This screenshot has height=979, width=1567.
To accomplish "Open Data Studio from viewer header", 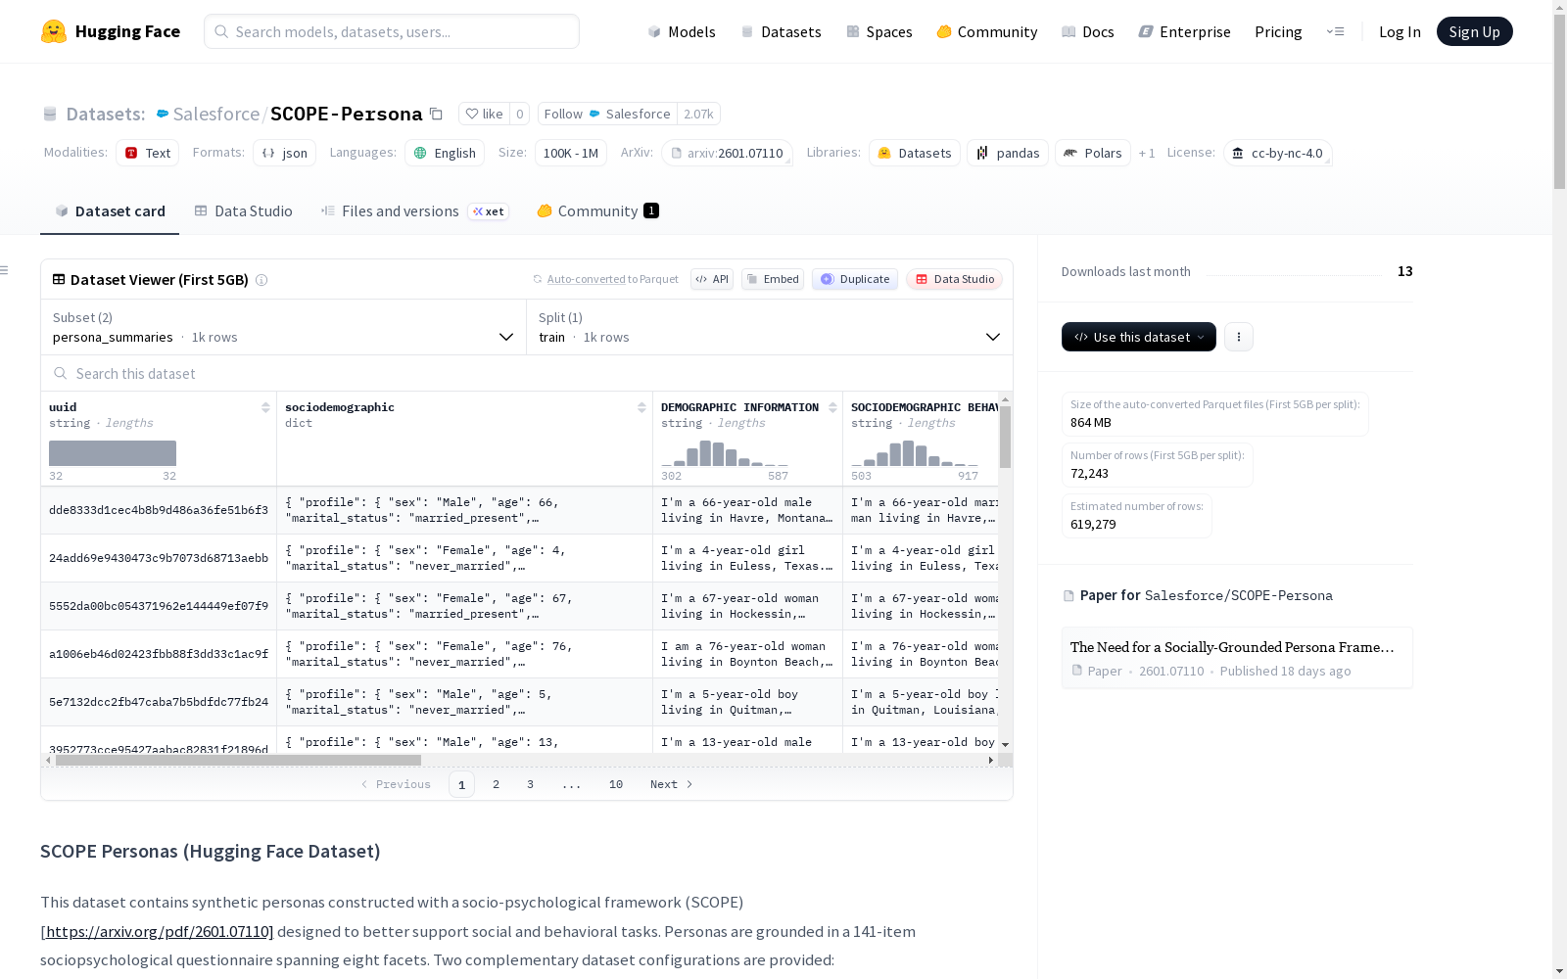I will (954, 279).
